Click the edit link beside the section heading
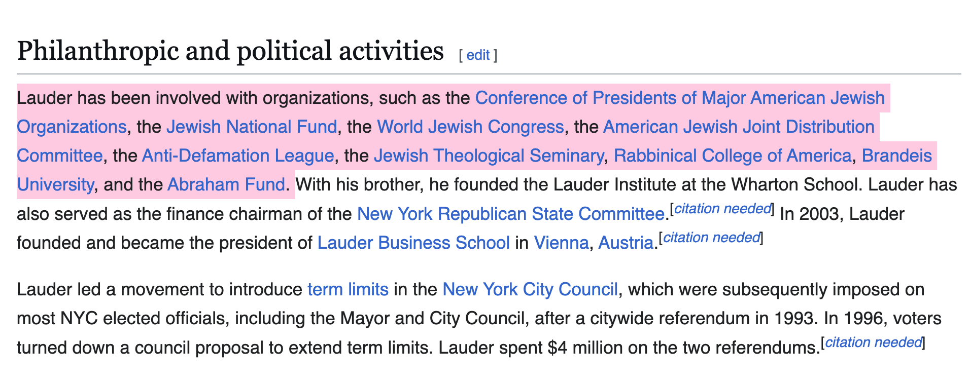The image size is (970, 384). pyautogui.click(x=477, y=55)
